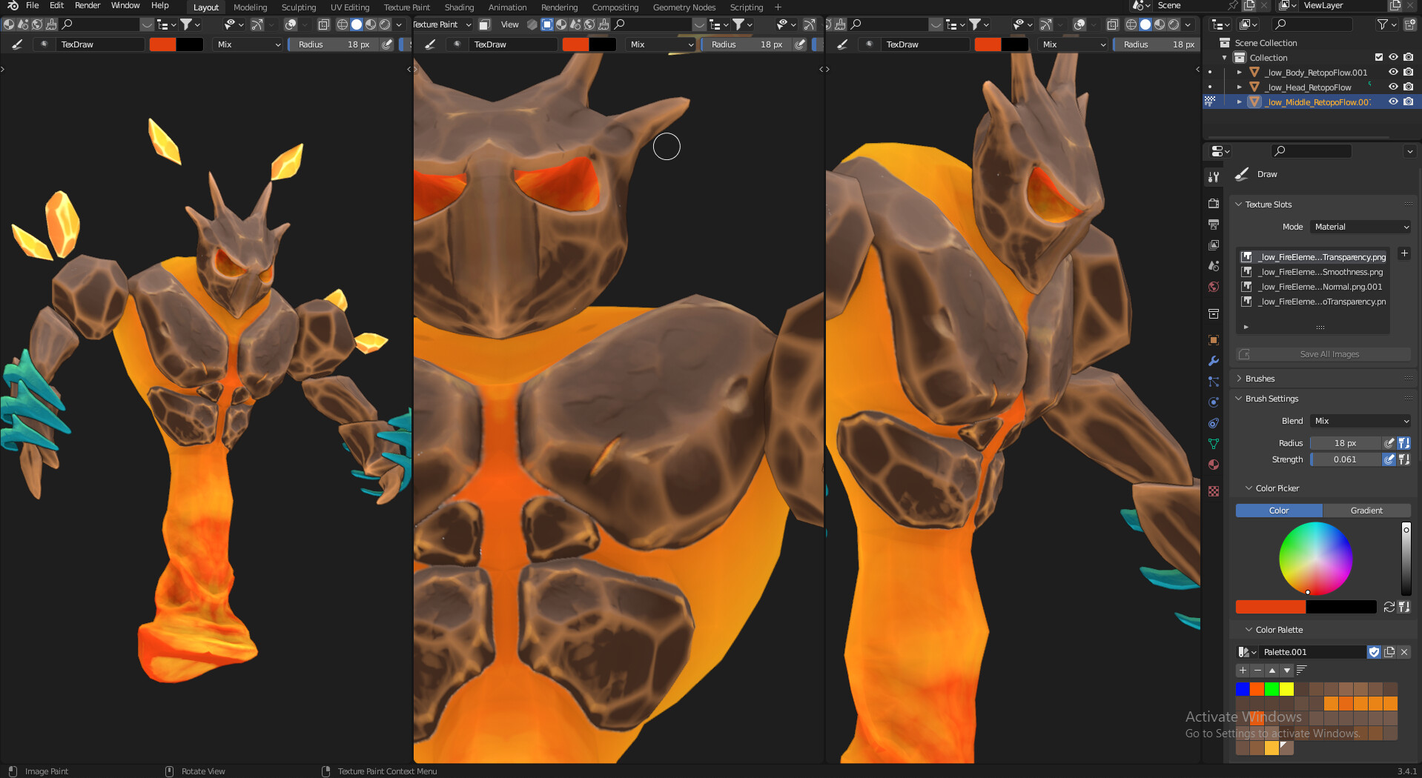The image size is (1422, 778).
Task: Open the Blend dropdown set to Mix
Action: tap(1360, 421)
